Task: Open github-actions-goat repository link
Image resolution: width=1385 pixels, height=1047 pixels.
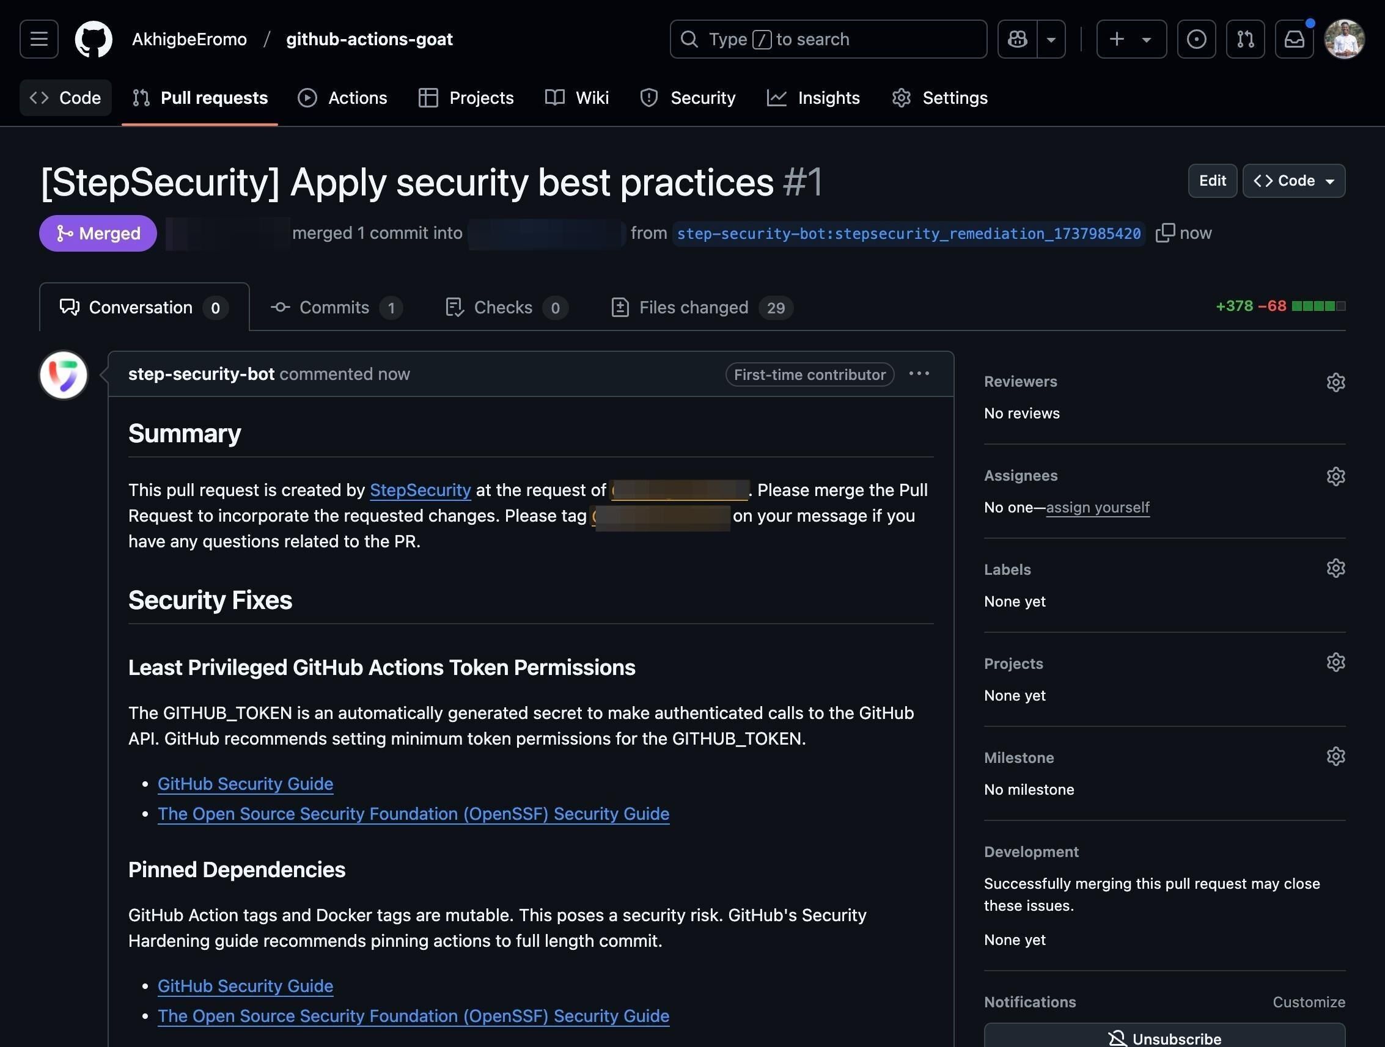Action: (369, 39)
